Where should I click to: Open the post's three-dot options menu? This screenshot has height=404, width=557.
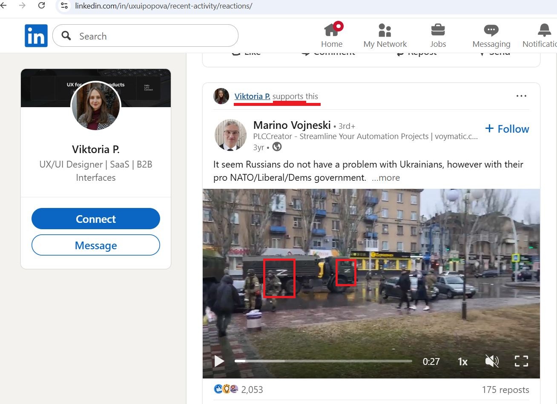coord(521,96)
